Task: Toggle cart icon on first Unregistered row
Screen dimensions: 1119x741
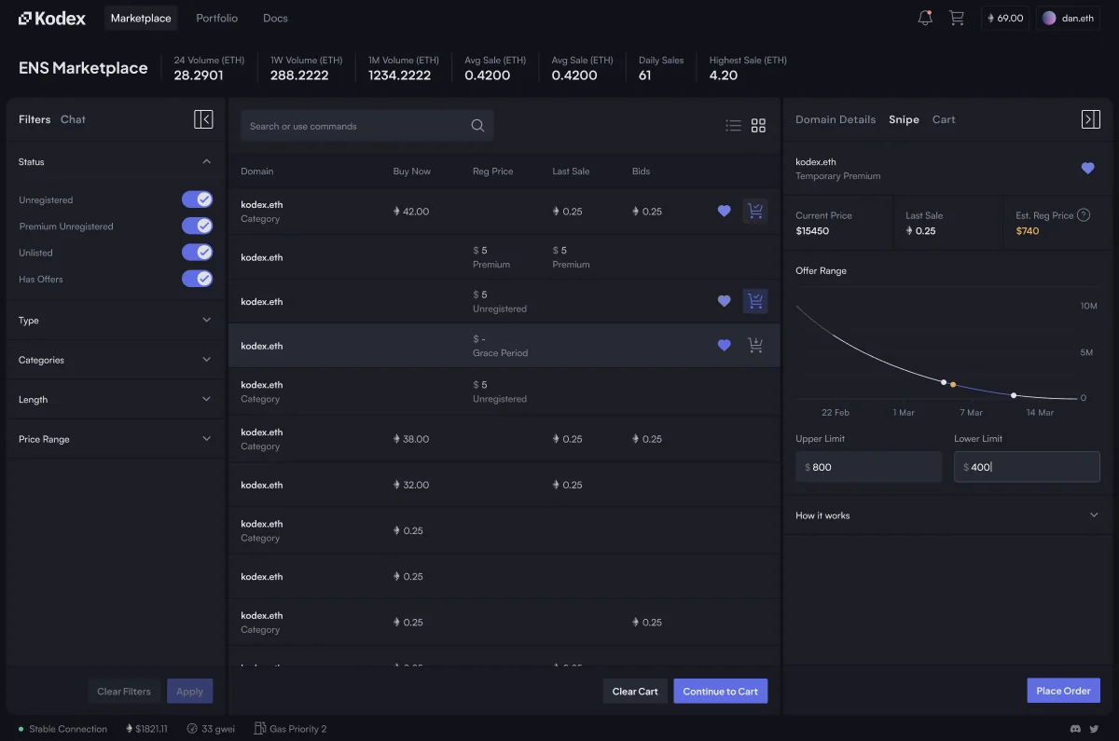Action: (x=755, y=301)
